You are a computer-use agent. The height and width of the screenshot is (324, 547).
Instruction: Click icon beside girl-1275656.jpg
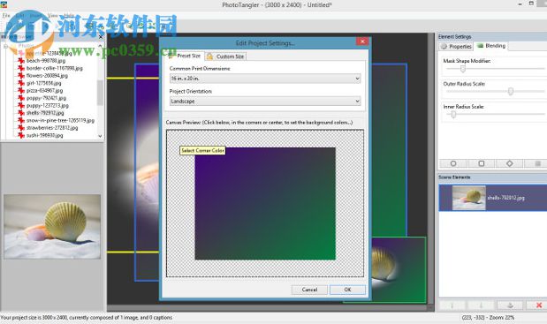point(21,83)
